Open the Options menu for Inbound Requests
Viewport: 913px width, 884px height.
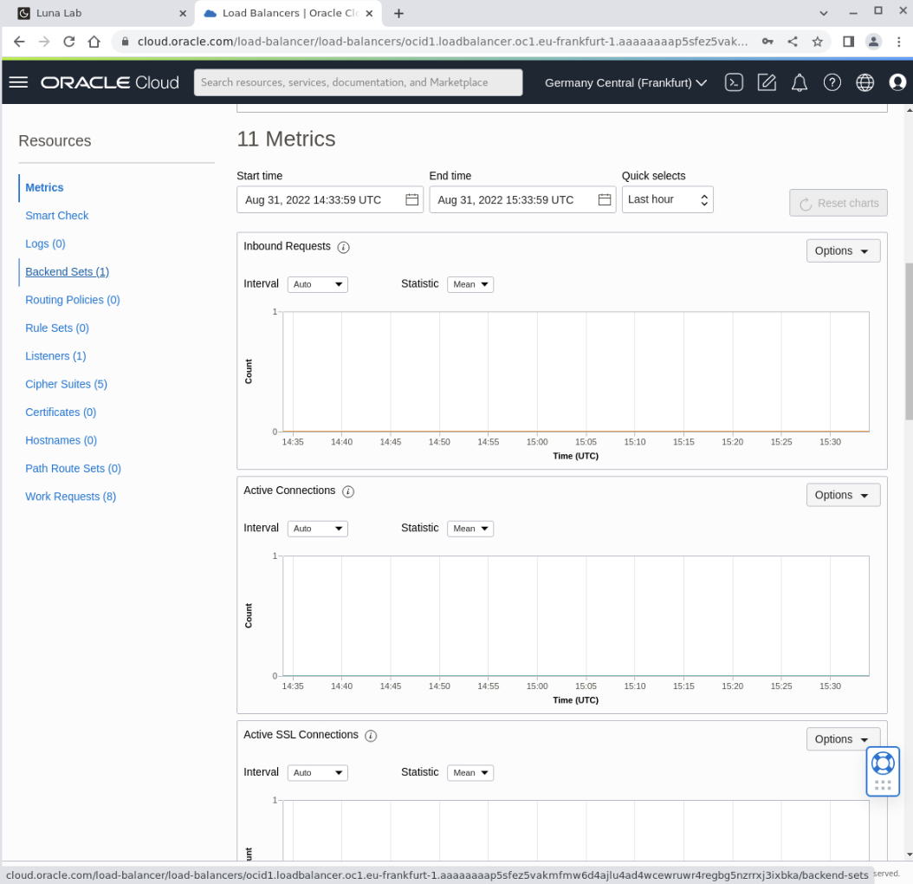click(843, 250)
